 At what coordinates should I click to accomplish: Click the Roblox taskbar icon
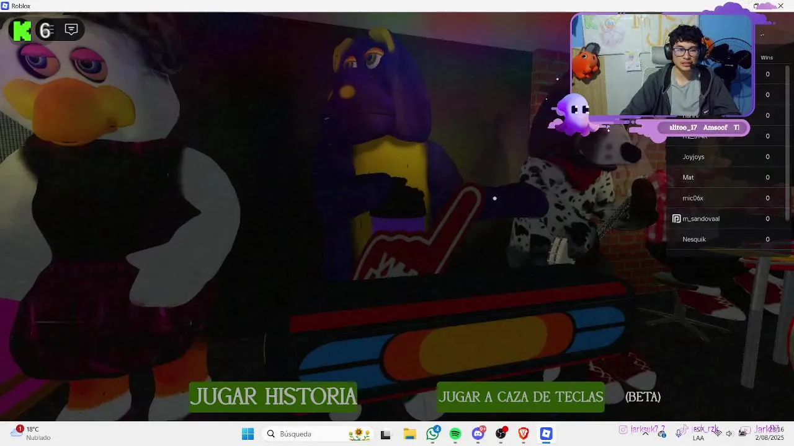click(546, 434)
